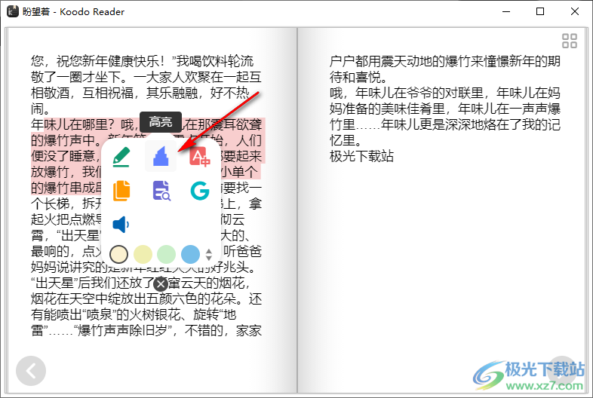Choose the blue highlight color
Screen dimensions: 593x398
190,254
